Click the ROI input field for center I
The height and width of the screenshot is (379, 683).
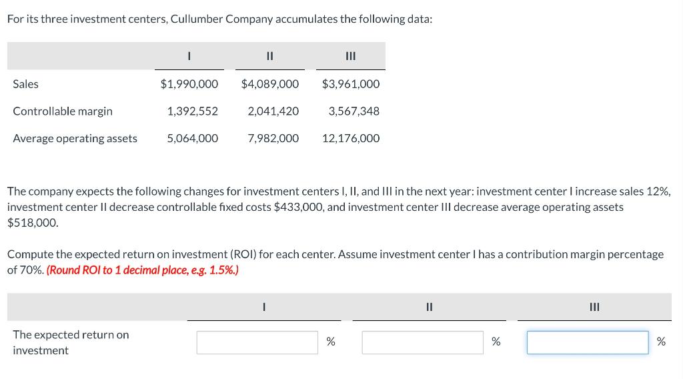[x=257, y=342]
